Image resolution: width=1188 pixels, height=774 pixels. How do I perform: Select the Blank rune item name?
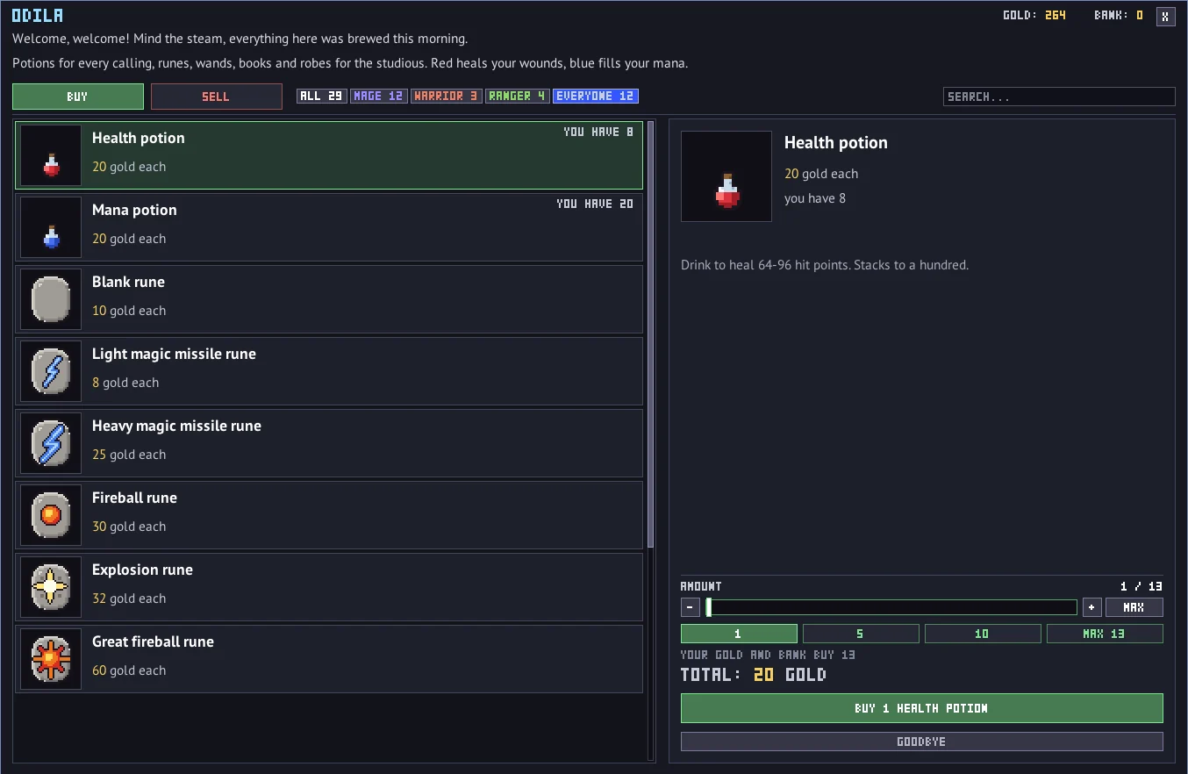pos(128,282)
